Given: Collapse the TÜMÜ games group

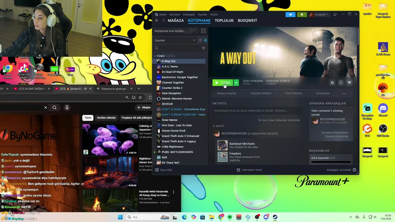Looking at the screenshot, I should (x=155, y=56).
